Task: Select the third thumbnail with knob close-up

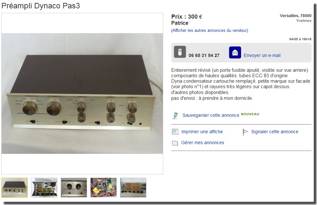Action: [74, 187]
